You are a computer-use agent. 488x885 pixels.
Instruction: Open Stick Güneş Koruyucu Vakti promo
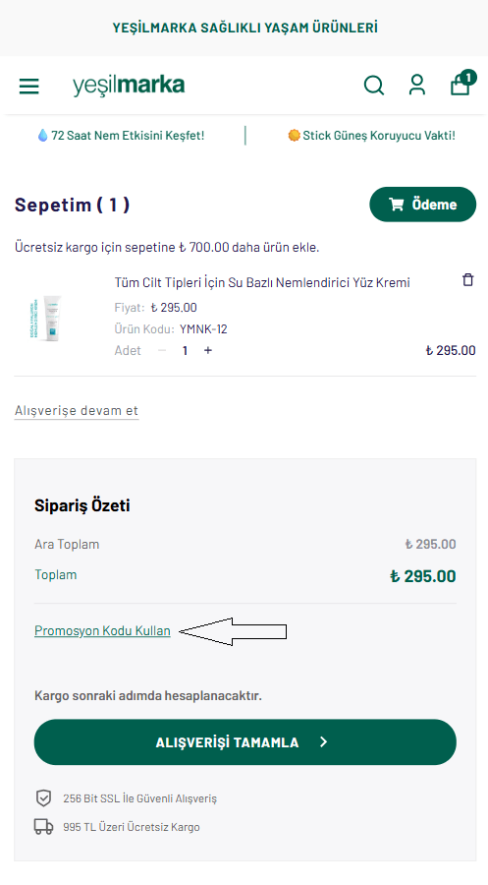[371, 136]
